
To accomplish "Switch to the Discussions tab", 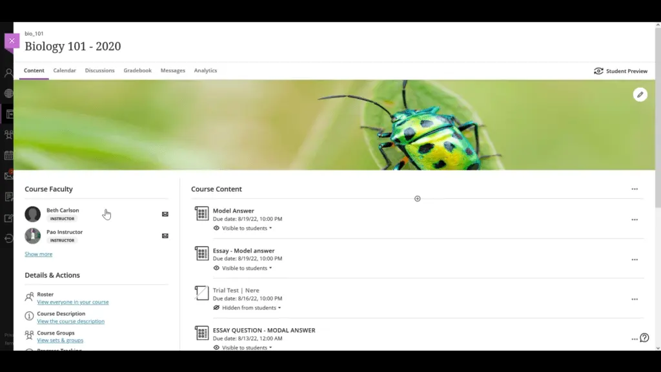I will [x=99, y=70].
